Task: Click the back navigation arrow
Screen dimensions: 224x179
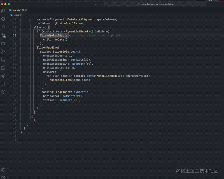Action: tap(96, 4)
